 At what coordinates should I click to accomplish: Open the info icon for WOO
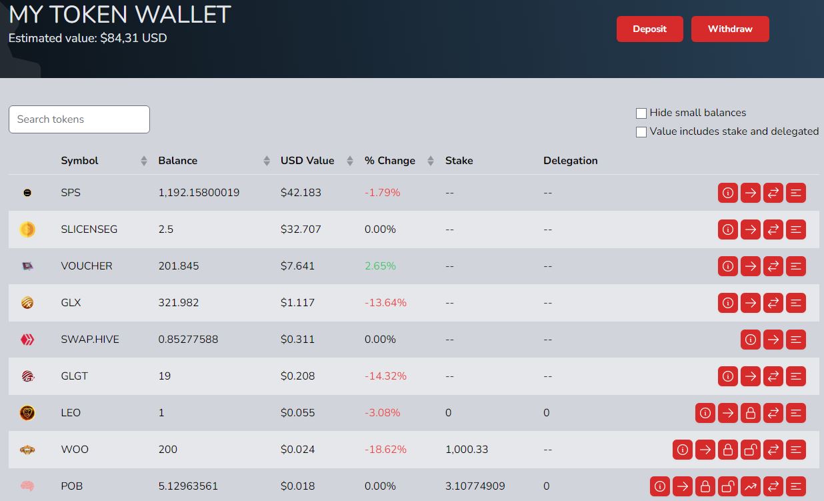click(x=683, y=450)
